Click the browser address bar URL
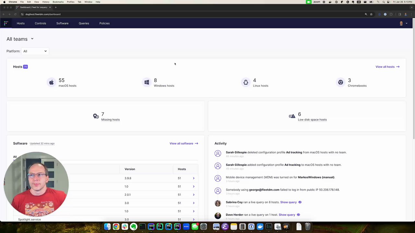This screenshot has height=233, width=415. tap(43, 14)
